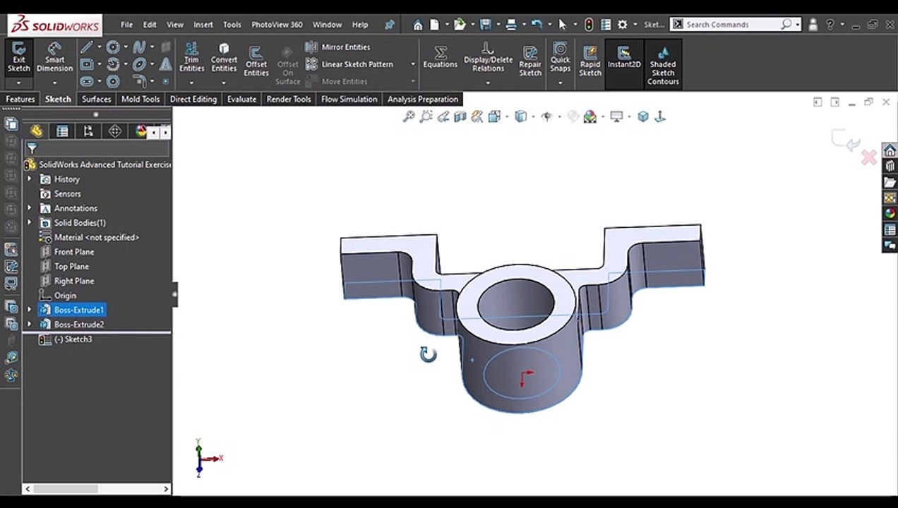Open the File menu
This screenshot has width=898, height=508.
(126, 25)
